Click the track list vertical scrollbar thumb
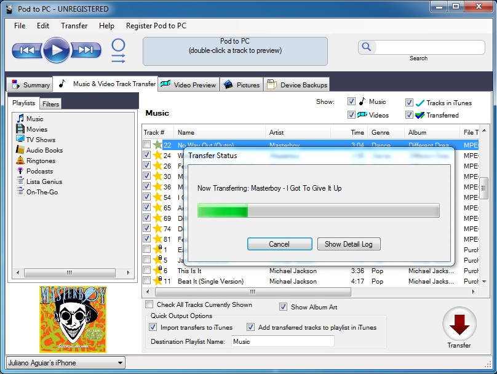Image resolution: width=497 pixels, height=374 pixels. click(x=483, y=188)
